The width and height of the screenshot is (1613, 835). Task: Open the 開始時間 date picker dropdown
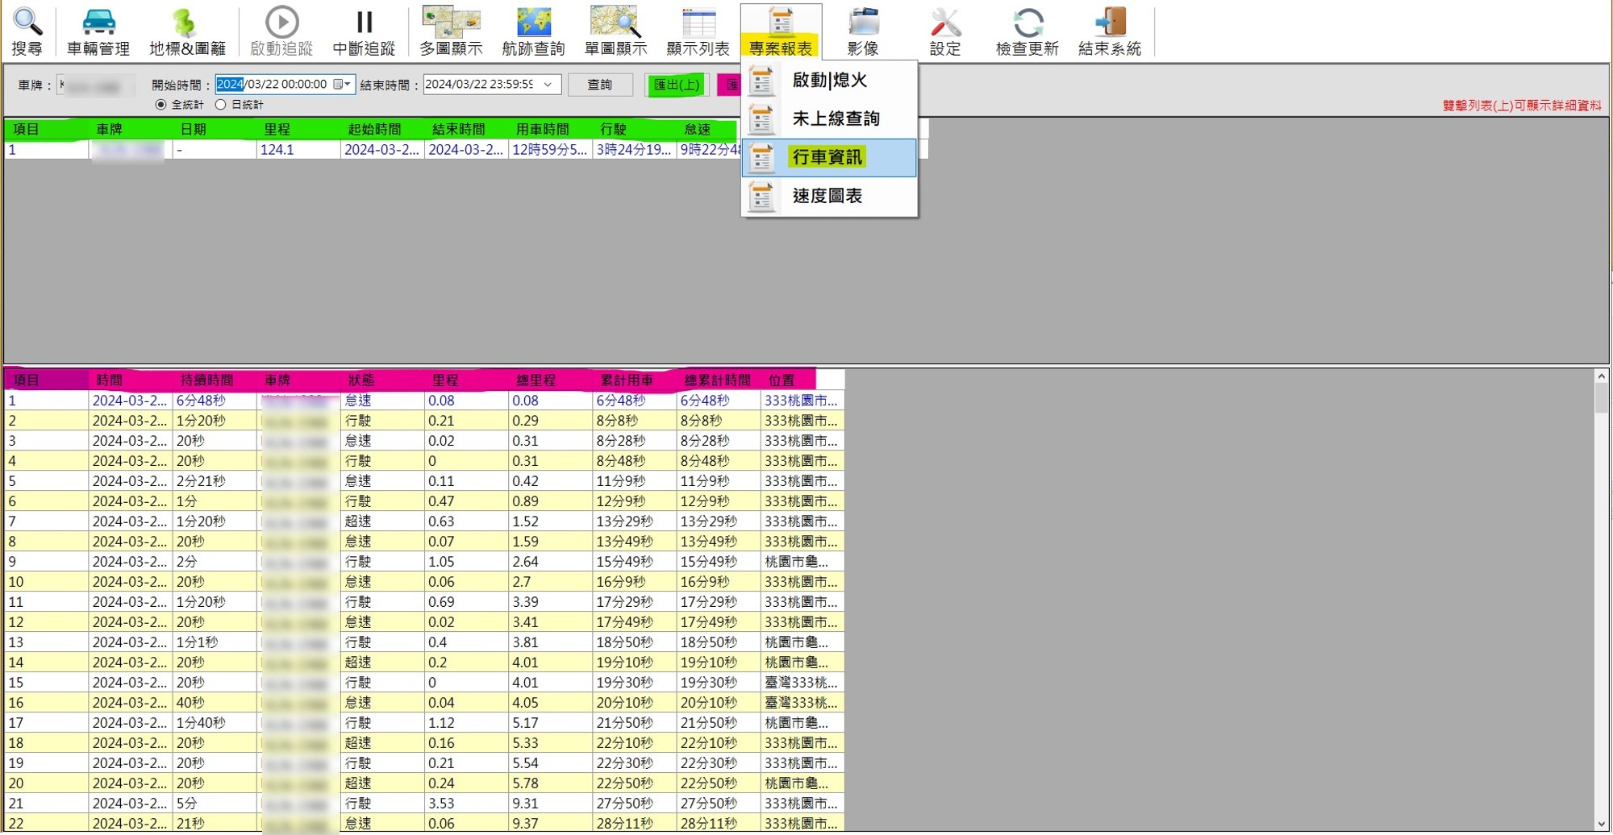point(344,85)
